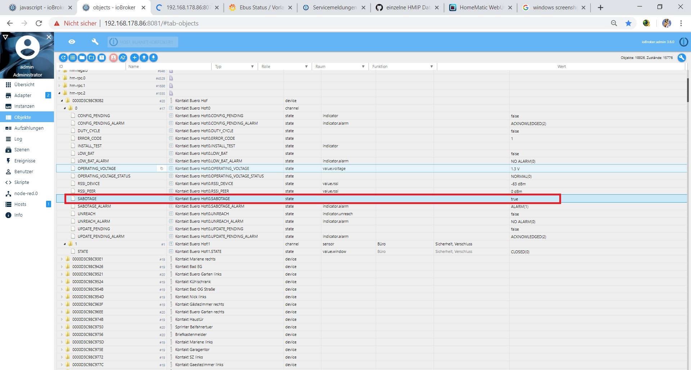This screenshot has width=691, height=370.
Task: Open Rolle filter dropdown
Action: coord(306,66)
